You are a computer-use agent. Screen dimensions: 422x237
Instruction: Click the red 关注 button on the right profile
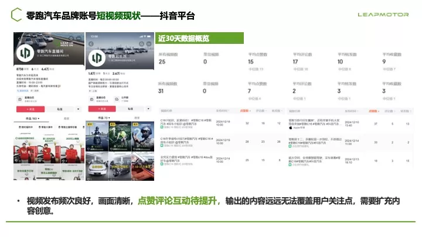pyautogui.click(x=102, y=109)
